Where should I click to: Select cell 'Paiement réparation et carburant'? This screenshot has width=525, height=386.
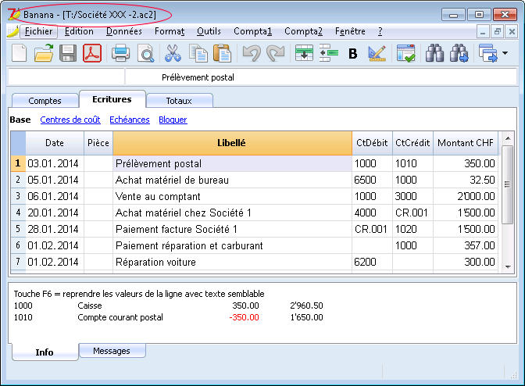coord(232,245)
